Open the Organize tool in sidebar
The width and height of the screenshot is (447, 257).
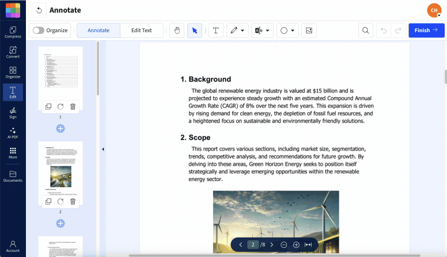point(13,72)
